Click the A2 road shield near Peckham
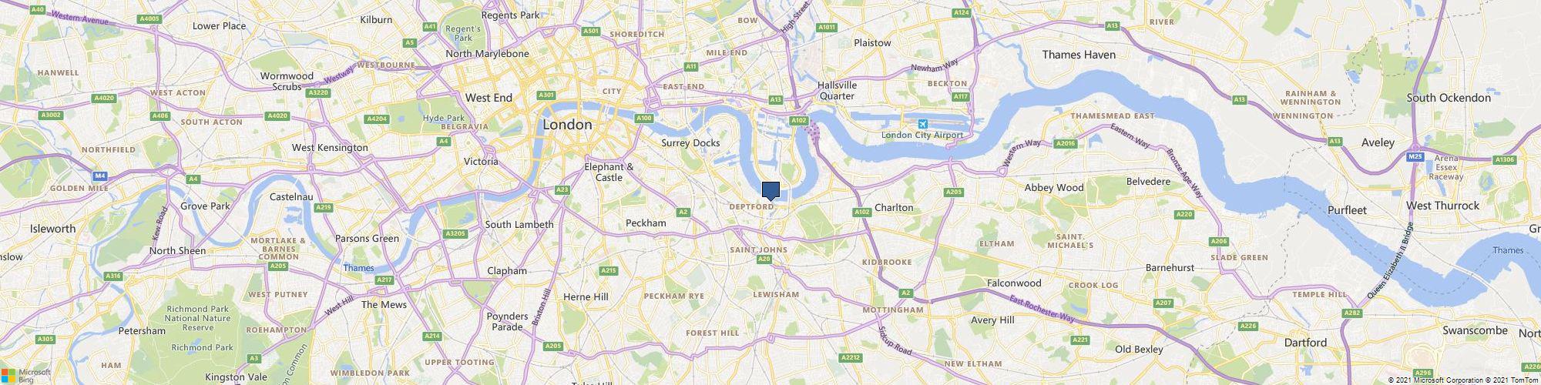 [x=683, y=212]
